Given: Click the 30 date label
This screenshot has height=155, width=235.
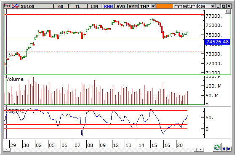Looking at the screenshot, I should [x=26, y=145].
